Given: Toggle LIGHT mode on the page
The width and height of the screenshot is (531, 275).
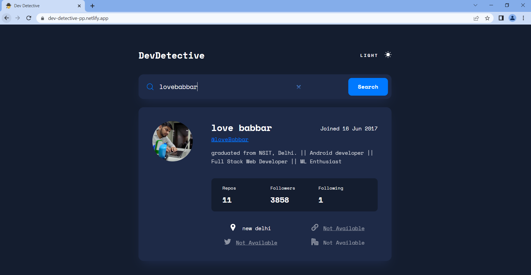Looking at the screenshot, I should (369, 55).
